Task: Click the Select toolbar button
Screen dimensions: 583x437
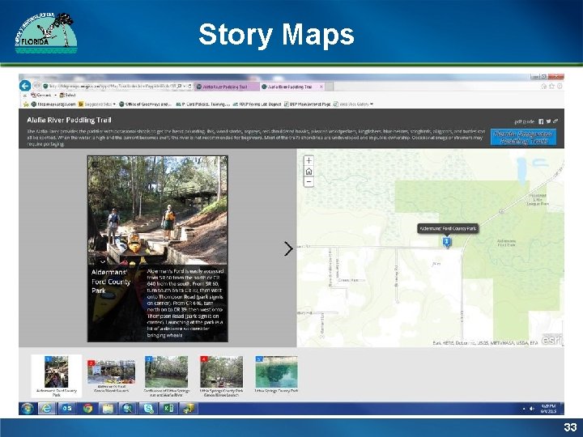Action: tap(68, 95)
